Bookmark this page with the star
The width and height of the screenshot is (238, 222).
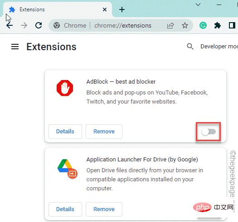pyautogui.click(x=185, y=25)
